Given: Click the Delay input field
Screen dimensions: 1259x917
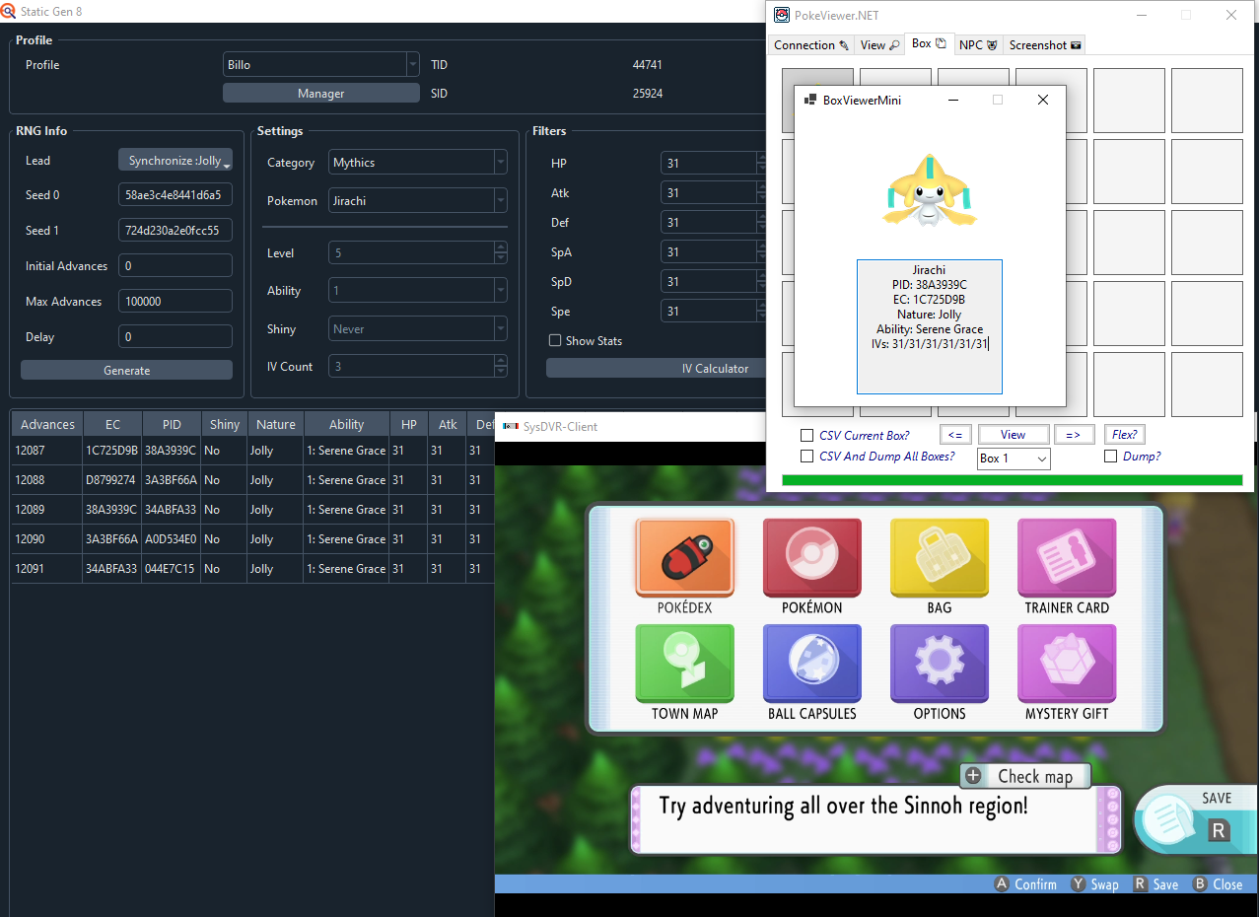Looking at the screenshot, I should [x=175, y=337].
